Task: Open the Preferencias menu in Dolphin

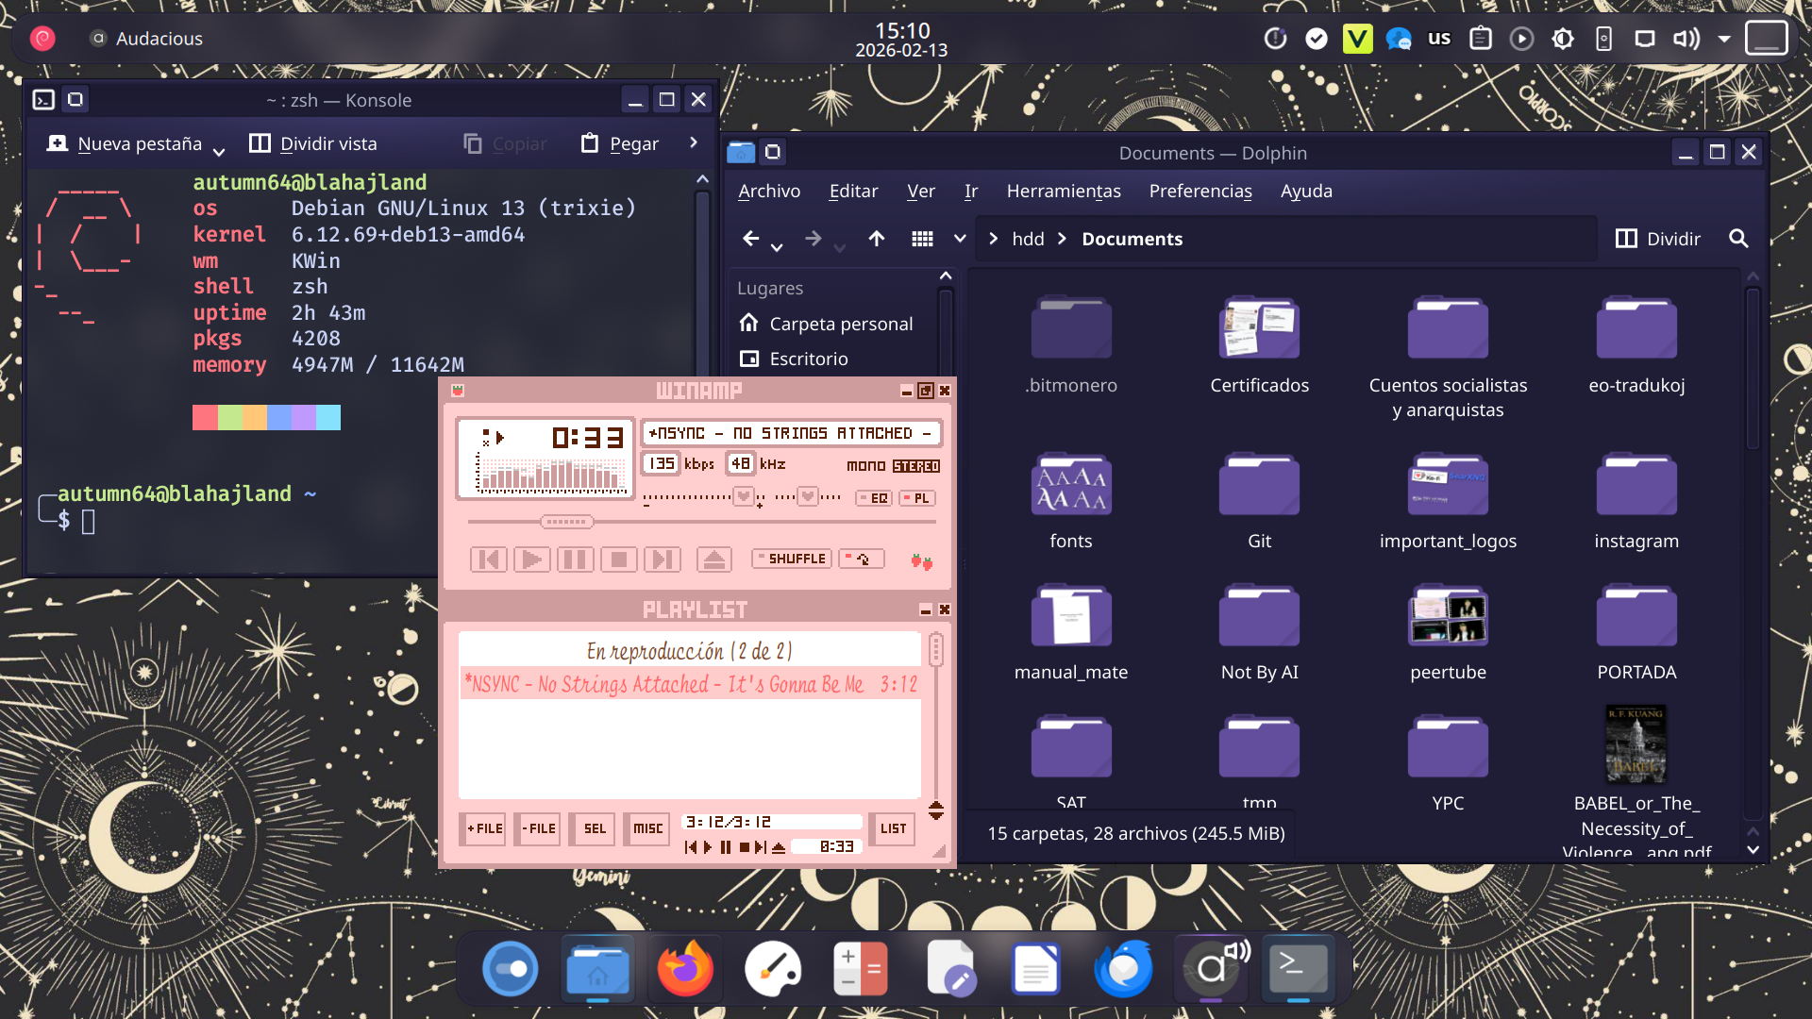Action: 1200,191
